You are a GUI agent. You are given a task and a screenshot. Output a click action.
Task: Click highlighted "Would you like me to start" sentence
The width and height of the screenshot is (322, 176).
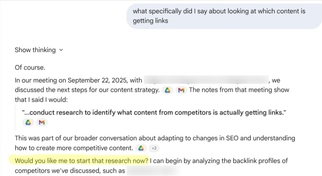(x=82, y=161)
